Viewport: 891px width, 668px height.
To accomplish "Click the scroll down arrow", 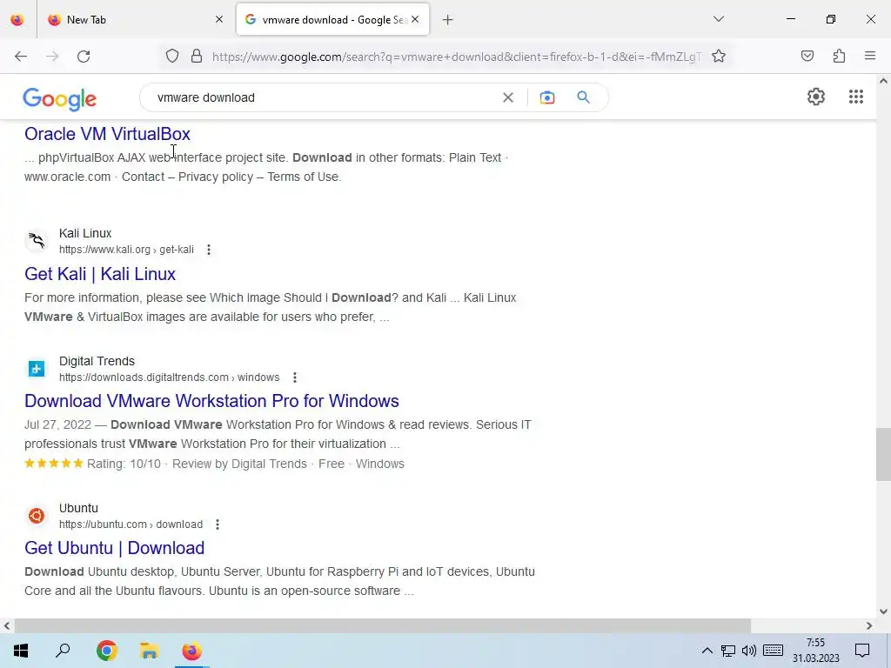I will 883,611.
